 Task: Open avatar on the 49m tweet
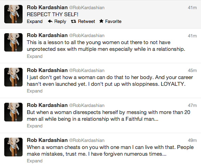(13, 147)
